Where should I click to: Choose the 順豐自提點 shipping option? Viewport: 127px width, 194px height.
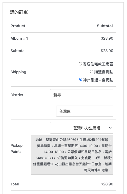tap(92, 72)
